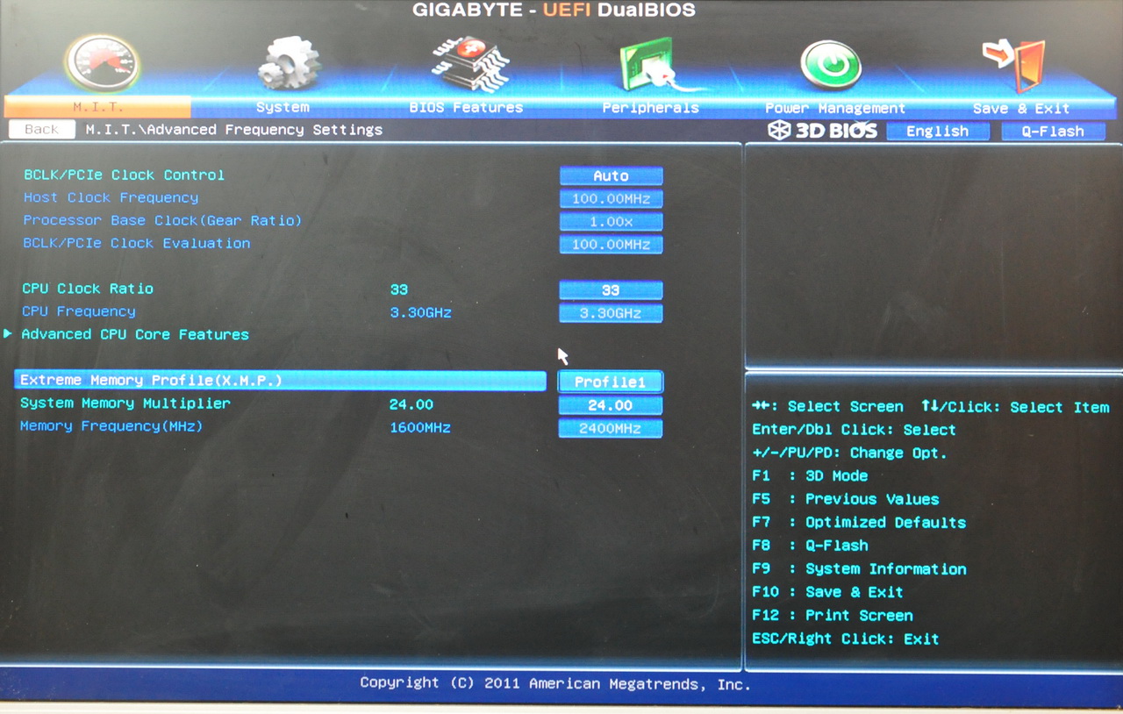Open the Power Management tab
The height and width of the screenshot is (714, 1123).
(834, 108)
